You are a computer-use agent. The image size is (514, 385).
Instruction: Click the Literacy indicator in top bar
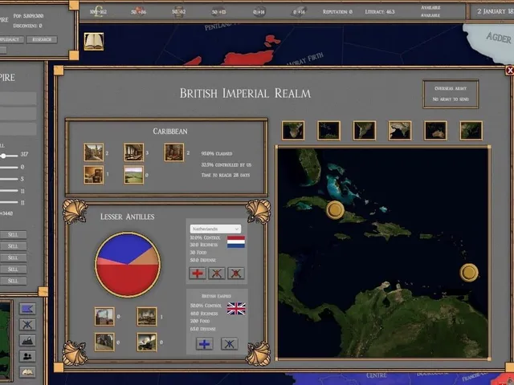coord(380,12)
